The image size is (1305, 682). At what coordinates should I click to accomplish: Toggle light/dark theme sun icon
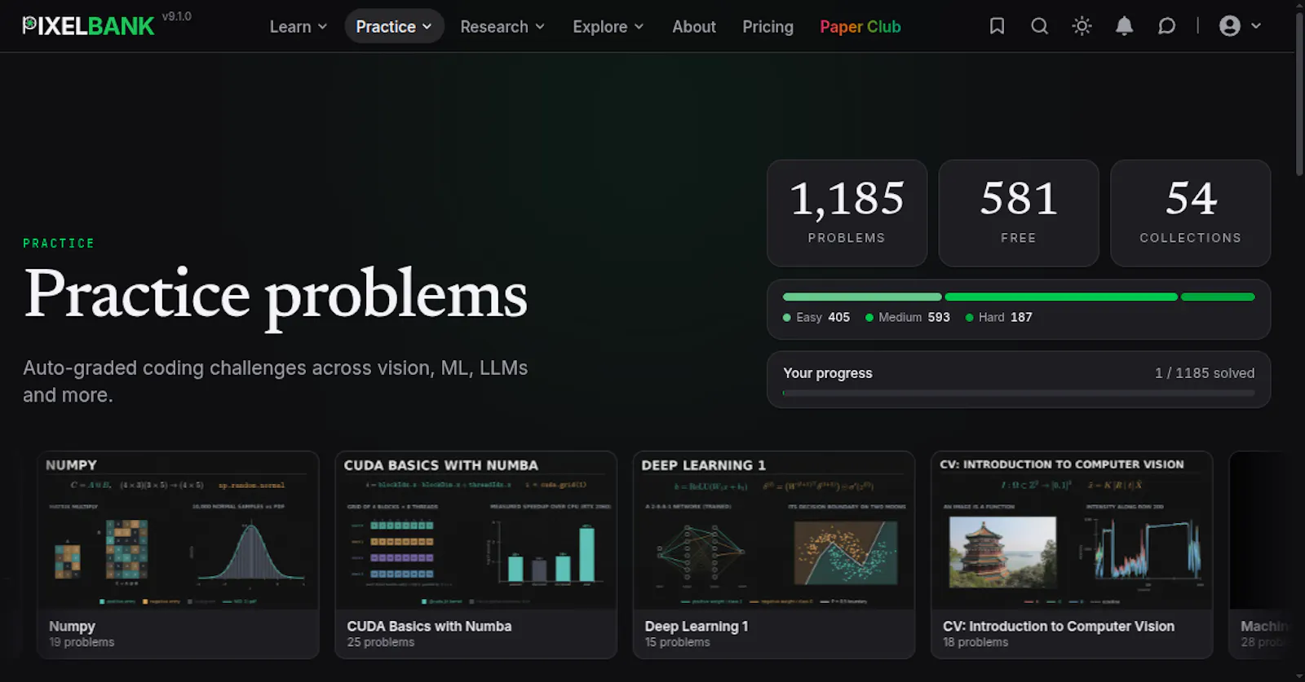pyautogui.click(x=1082, y=26)
